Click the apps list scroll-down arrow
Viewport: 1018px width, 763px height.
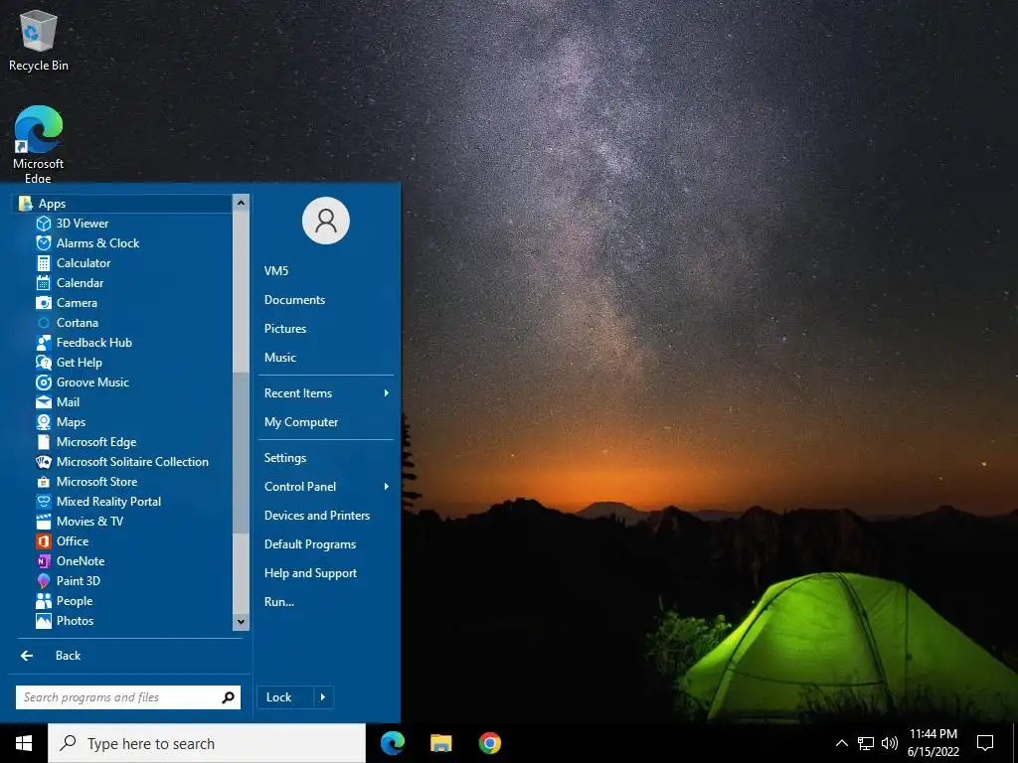241,622
